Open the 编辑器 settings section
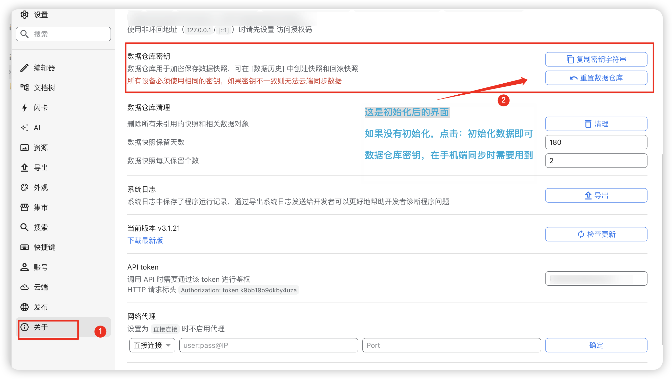The image size is (672, 379). point(63,68)
